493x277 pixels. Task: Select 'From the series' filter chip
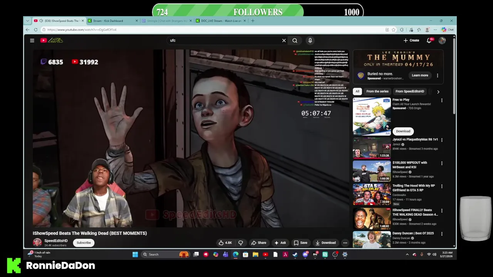(377, 91)
